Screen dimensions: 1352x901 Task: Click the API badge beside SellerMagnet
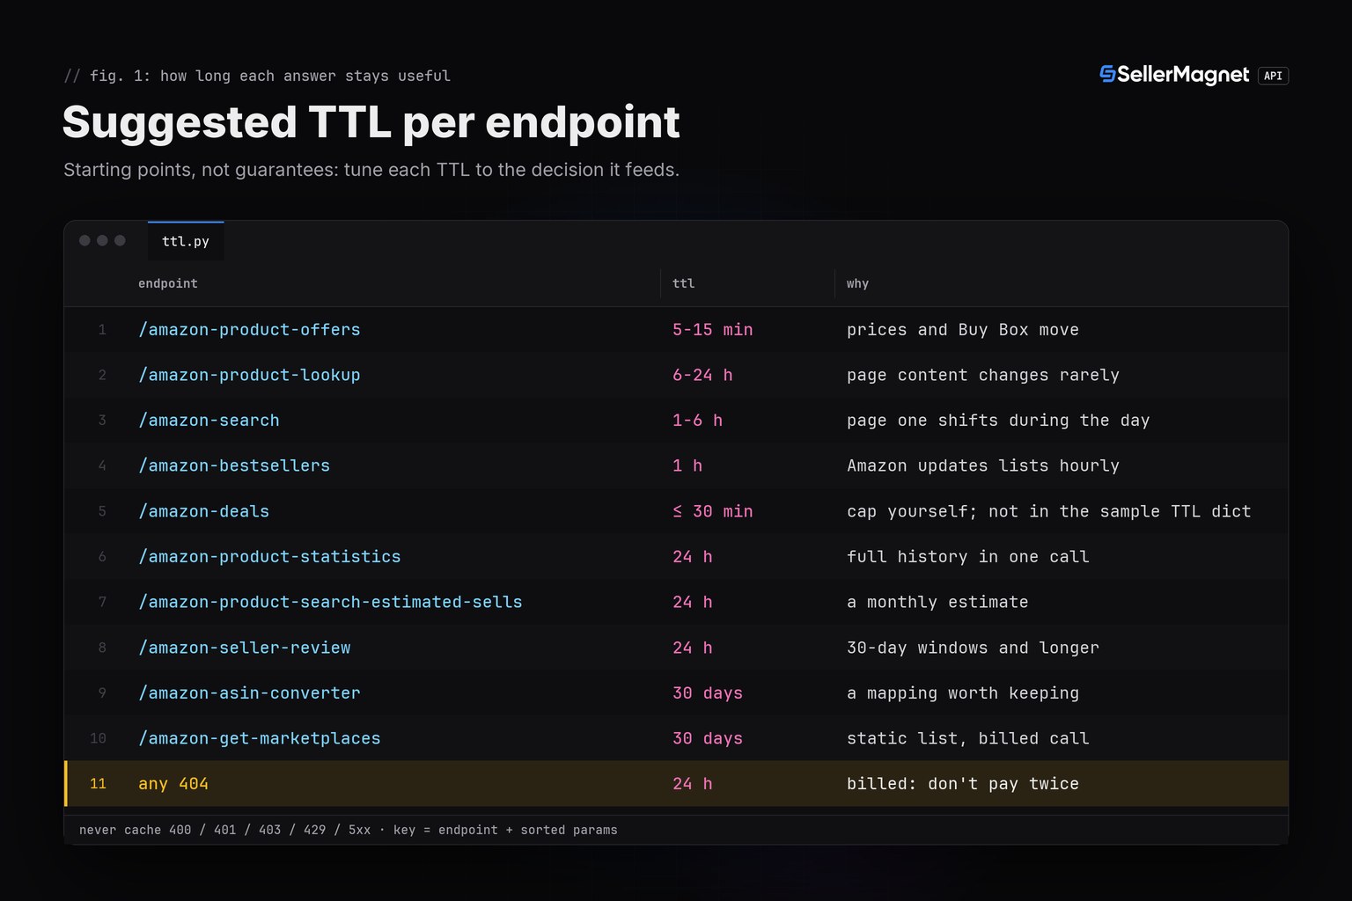click(x=1273, y=76)
